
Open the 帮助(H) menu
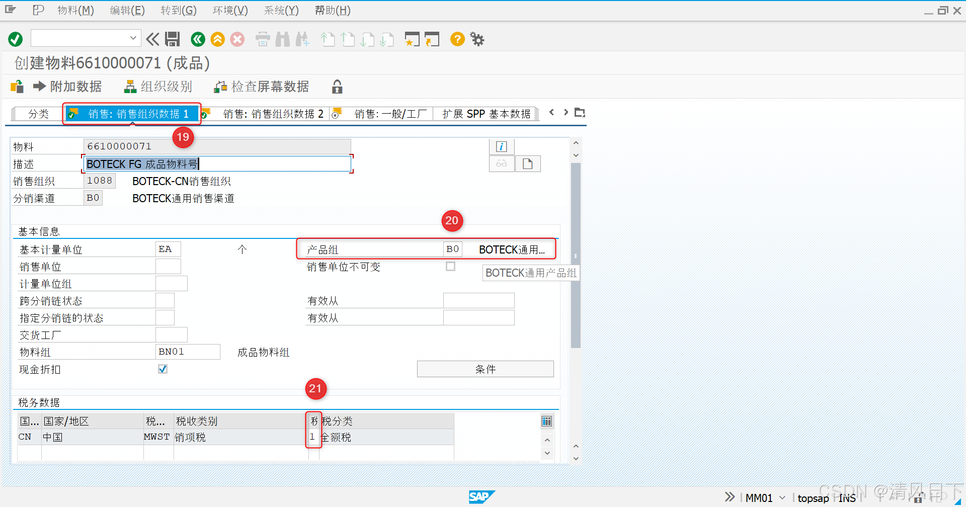[x=333, y=10]
